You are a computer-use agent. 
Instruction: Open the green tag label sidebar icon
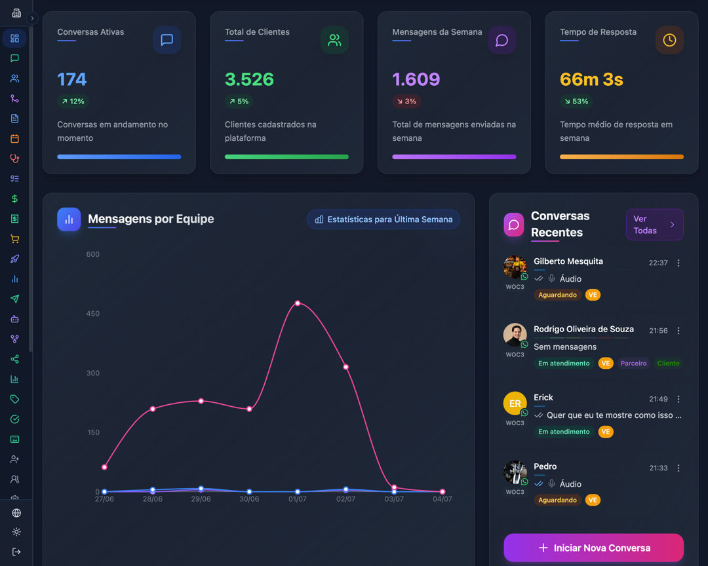point(14,399)
